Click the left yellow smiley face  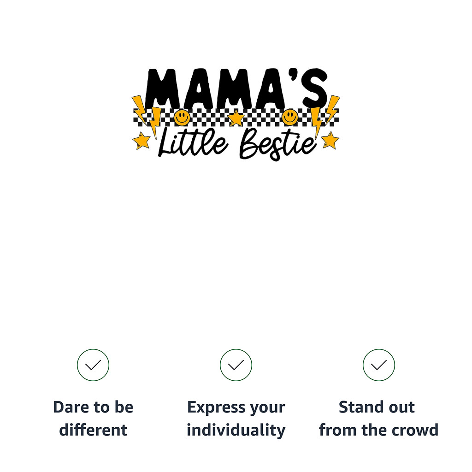click(182, 117)
